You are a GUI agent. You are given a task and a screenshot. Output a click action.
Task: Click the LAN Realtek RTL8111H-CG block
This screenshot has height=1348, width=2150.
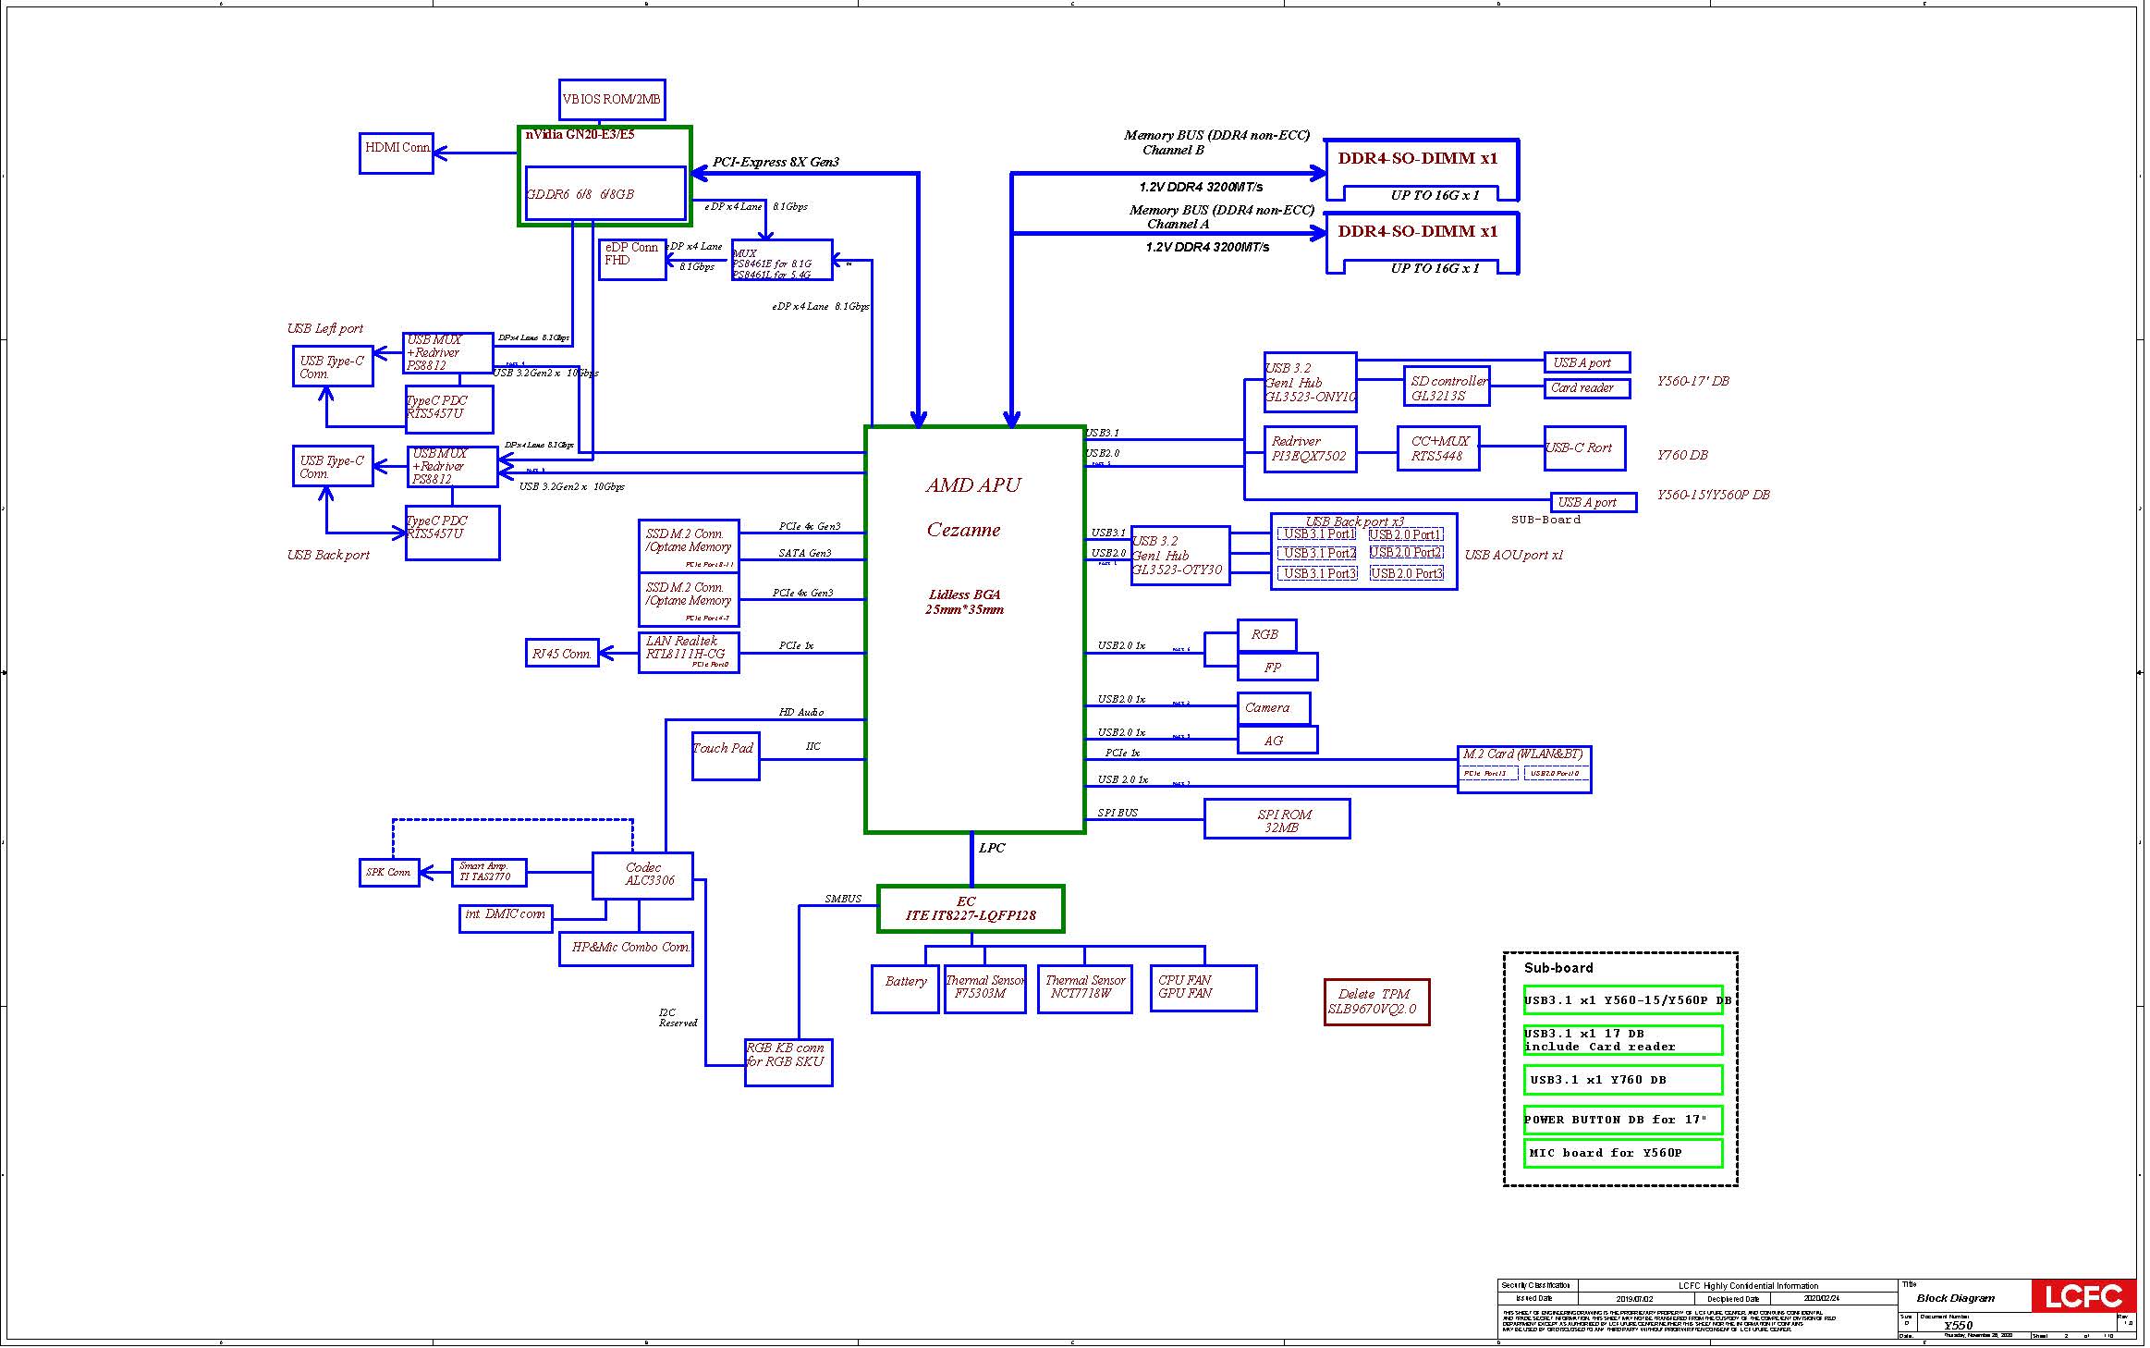tap(689, 653)
